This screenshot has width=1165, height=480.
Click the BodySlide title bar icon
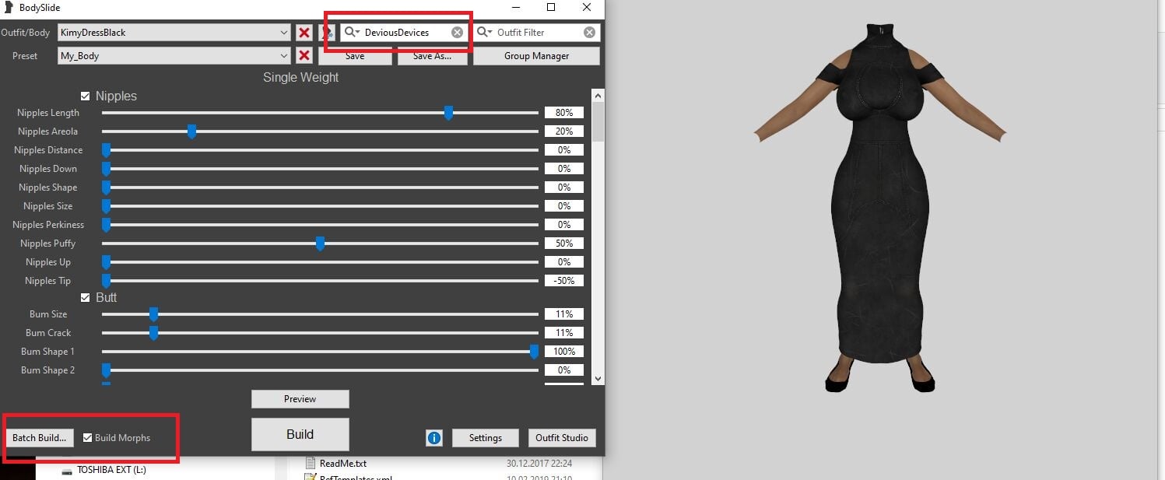click(x=8, y=8)
